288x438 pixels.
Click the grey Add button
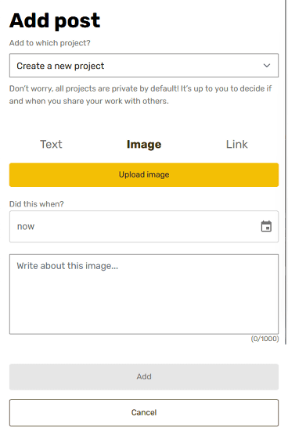point(144,377)
